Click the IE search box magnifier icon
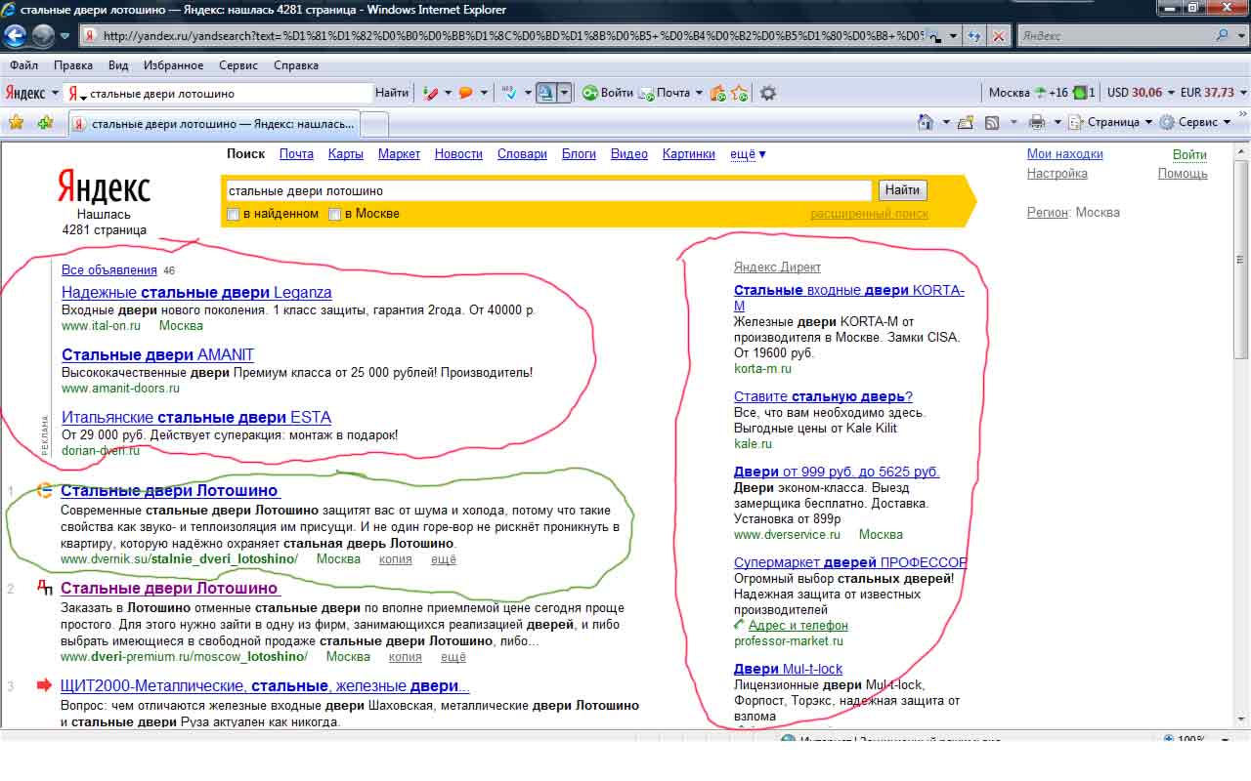Viewport: 1251px width, 781px height. pyautogui.click(x=1223, y=36)
